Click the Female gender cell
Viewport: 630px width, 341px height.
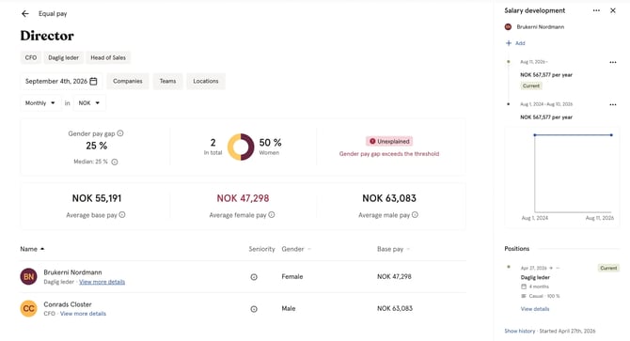point(292,276)
